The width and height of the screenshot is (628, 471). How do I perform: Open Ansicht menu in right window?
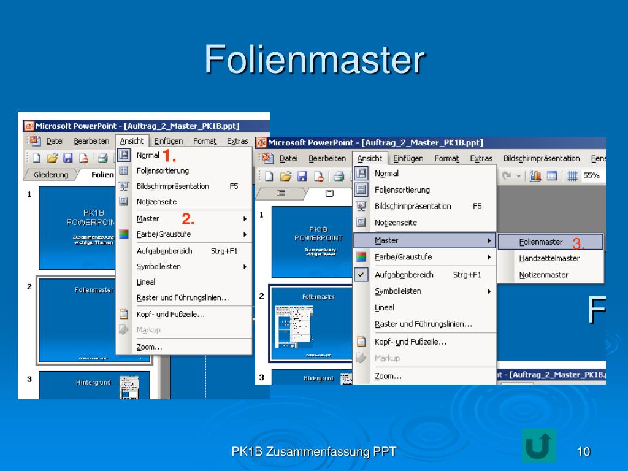point(369,158)
